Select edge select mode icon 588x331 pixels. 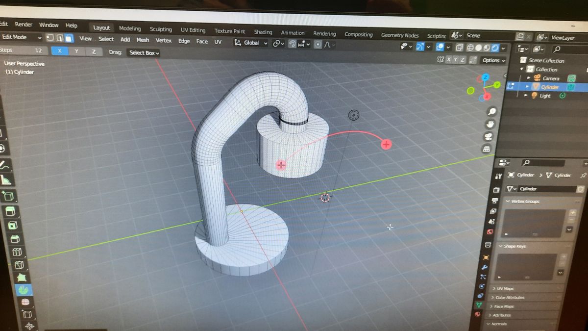pyautogui.click(x=59, y=38)
